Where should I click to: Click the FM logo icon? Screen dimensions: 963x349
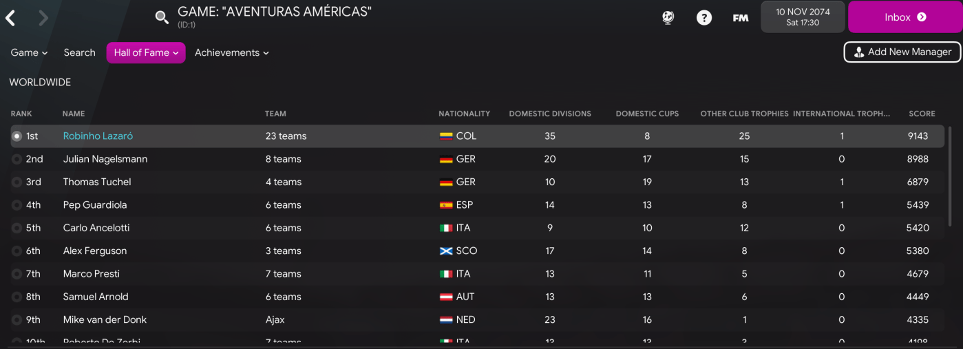click(x=740, y=18)
